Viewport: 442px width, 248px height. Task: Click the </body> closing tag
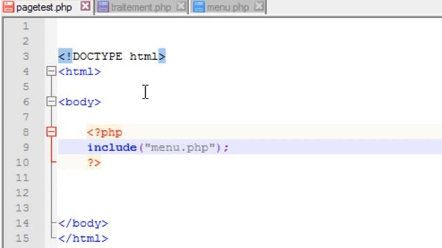[83, 223]
